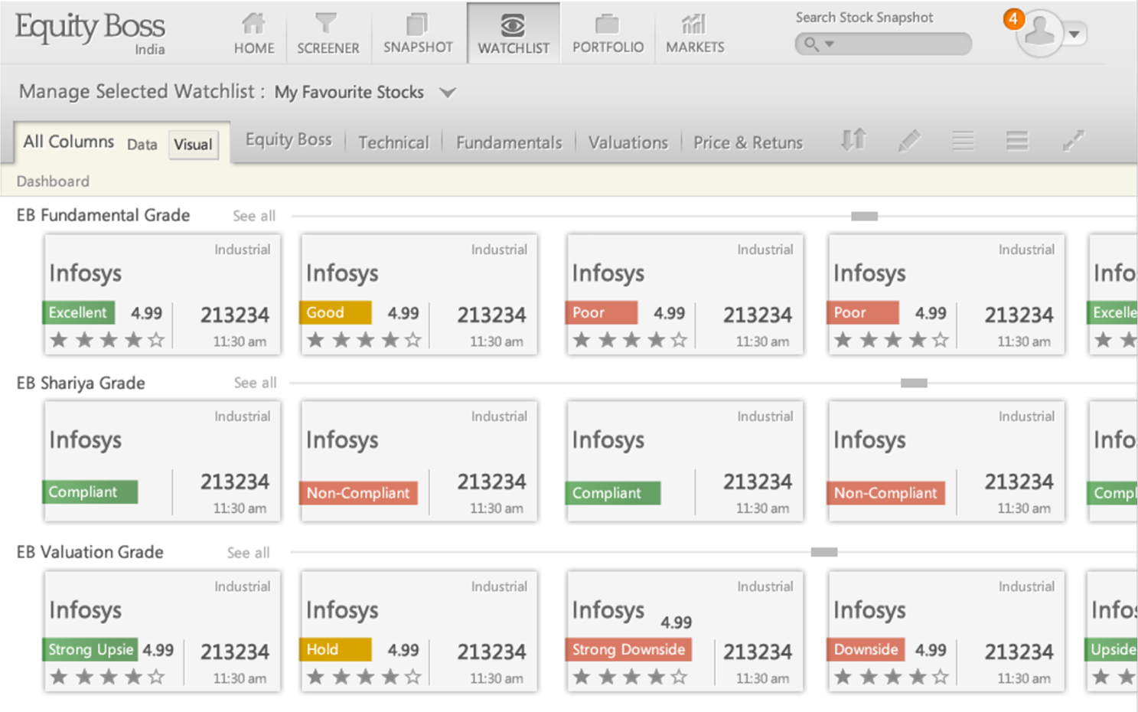Open the Infosys card rated Hold
This screenshot has height=712, width=1138.
click(419, 632)
